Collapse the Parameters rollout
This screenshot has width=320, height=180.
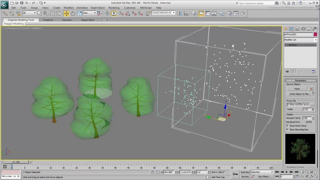click(x=300, y=80)
